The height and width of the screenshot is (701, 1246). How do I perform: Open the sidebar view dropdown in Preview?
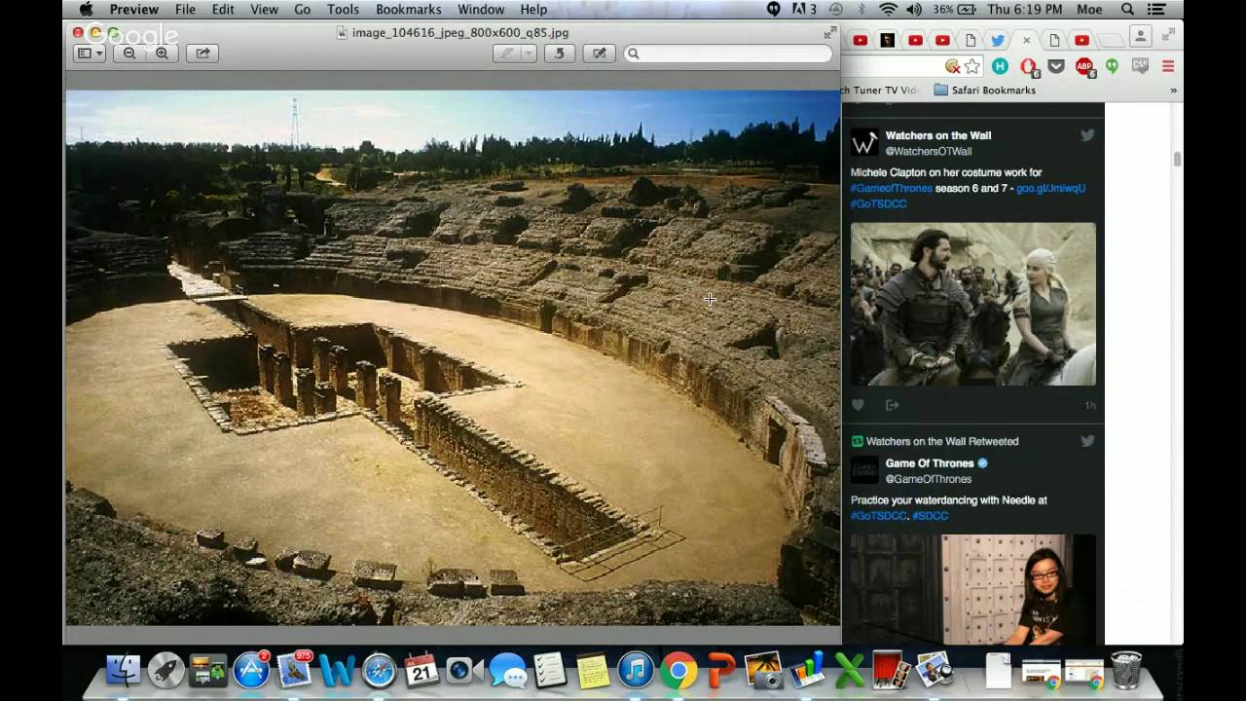coord(91,54)
